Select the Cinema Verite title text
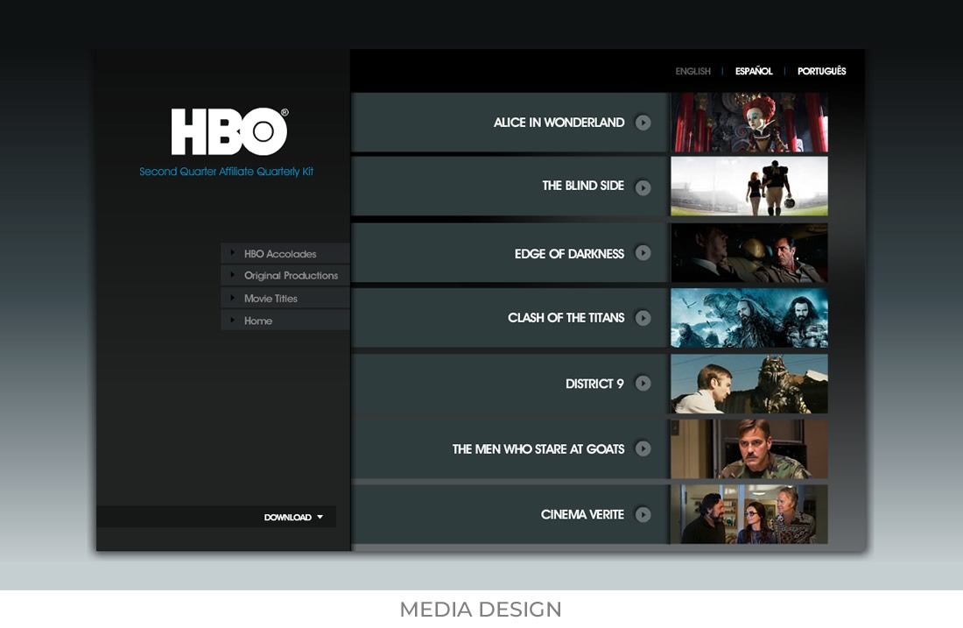The width and height of the screenshot is (963, 628). (582, 514)
